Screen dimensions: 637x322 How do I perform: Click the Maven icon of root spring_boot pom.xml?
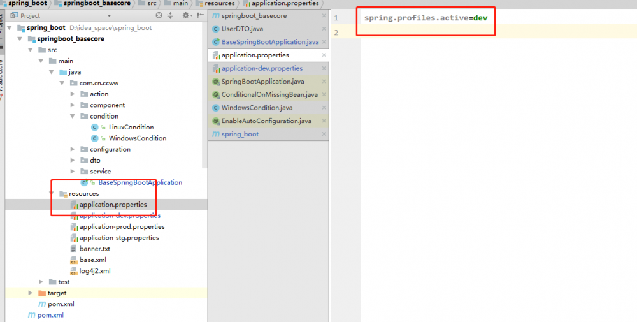[31, 315]
